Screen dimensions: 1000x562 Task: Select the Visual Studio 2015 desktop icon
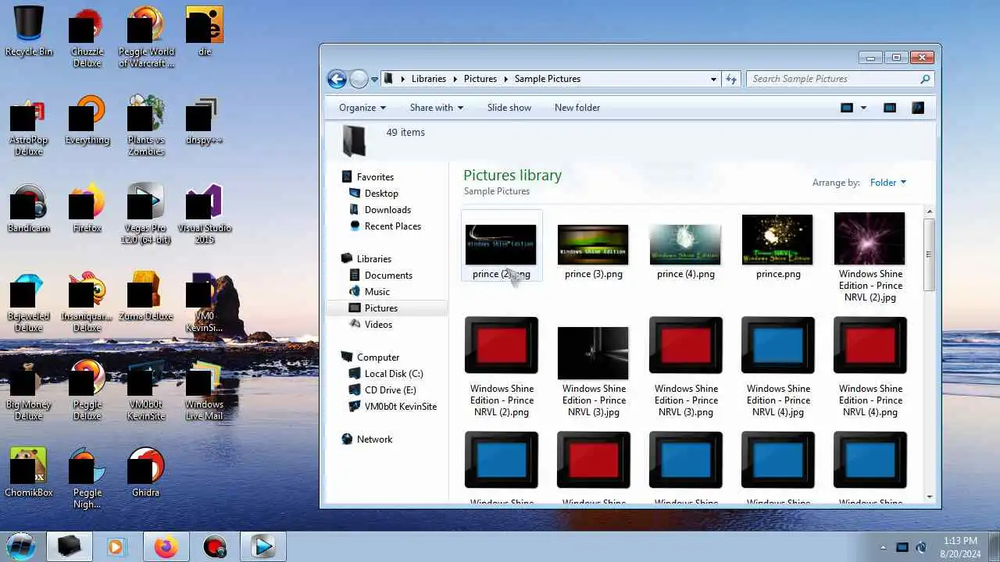click(x=205, y=214)
